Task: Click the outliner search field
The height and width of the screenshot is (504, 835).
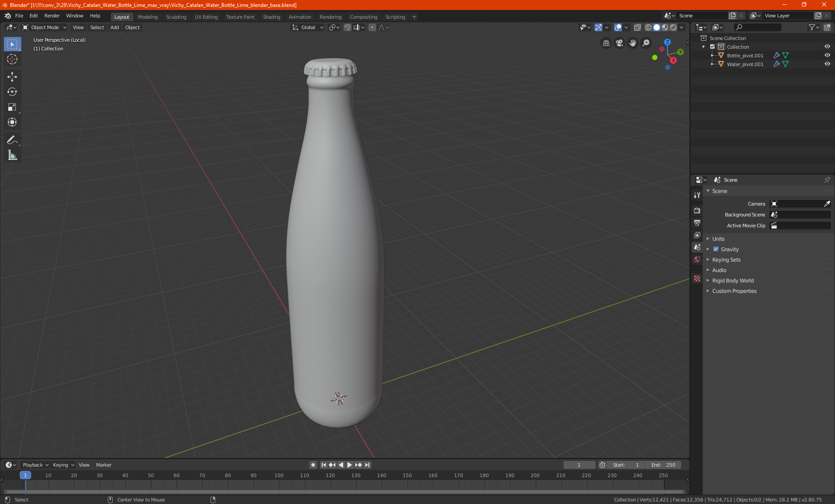Action: click(757, 27)
